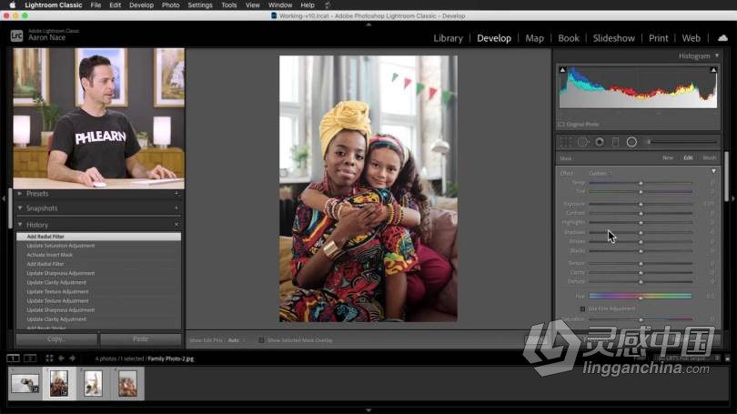Toggle shadow clipping indicator in histogram
The height and width of the screenshot is (414, 737).
point(562,70)
